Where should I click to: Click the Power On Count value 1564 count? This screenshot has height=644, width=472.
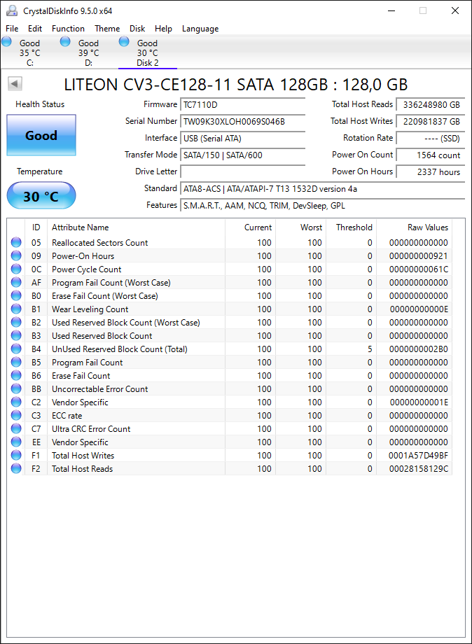[x=431, y=155]
